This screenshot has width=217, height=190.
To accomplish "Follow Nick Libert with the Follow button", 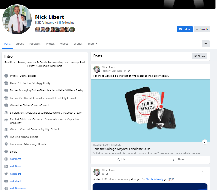I will 184,29.
